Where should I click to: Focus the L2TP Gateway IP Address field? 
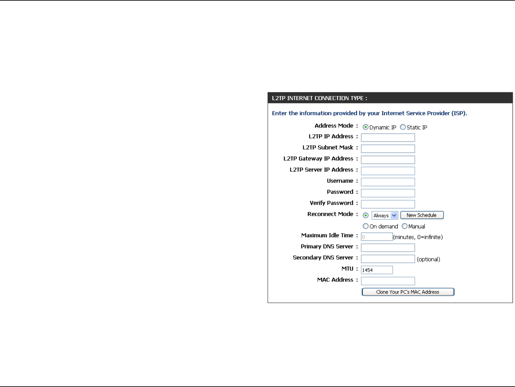tap(388, 160)
